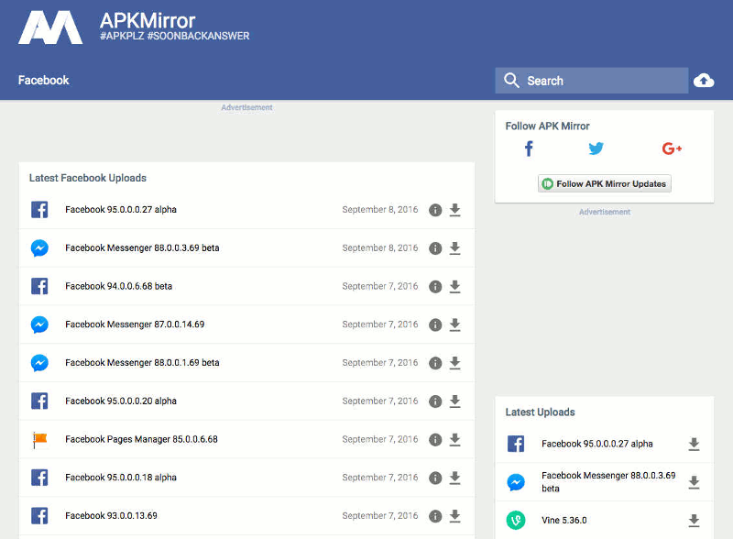Open info icon for Facebook 95.0.0.0.27 alpha
The width and height of the screenshot is (733, 539).
click(435, 210)
